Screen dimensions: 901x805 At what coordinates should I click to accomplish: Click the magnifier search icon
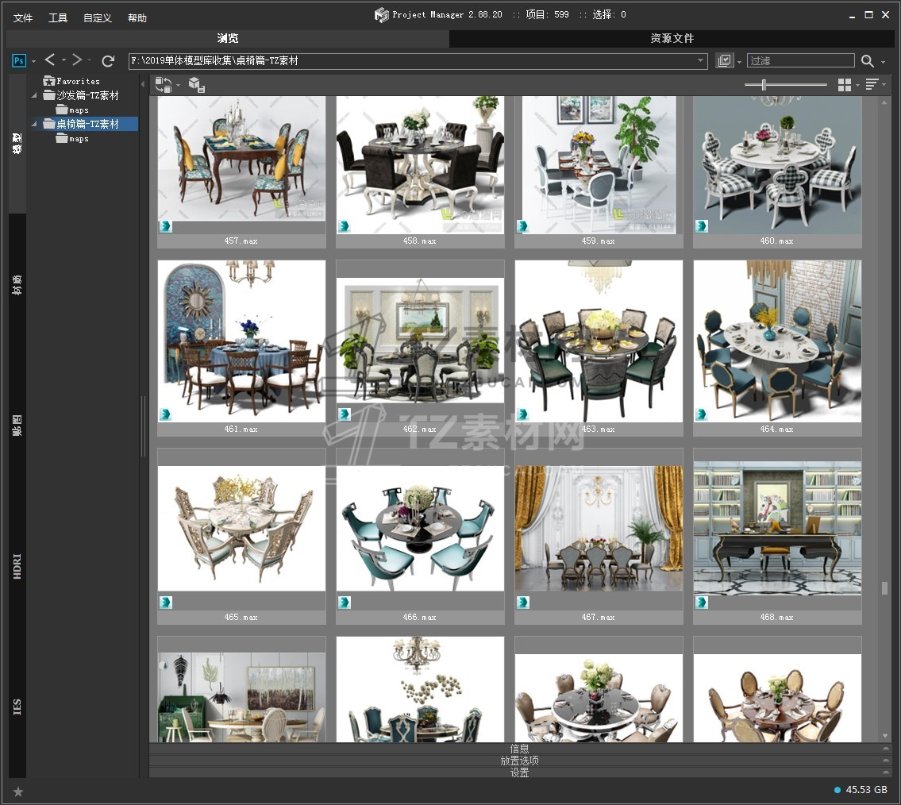(x=868, y=61)
